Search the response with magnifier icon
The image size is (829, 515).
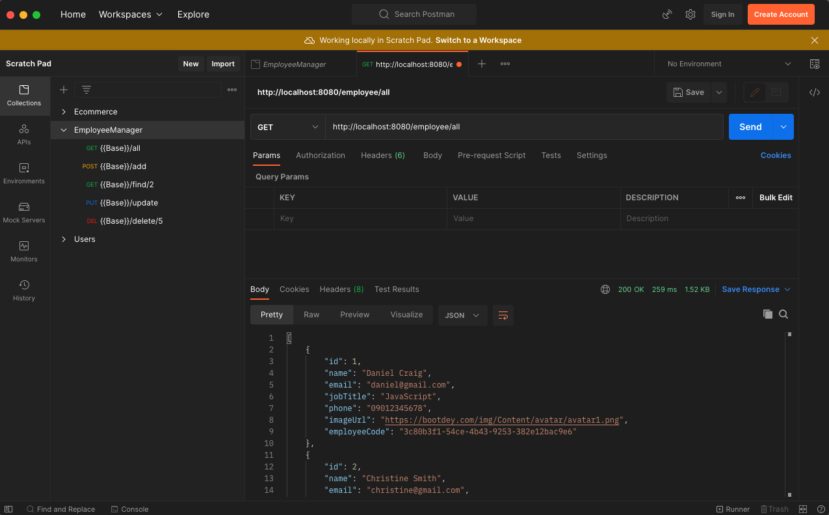pyautogui.click(x=783, y=314)
